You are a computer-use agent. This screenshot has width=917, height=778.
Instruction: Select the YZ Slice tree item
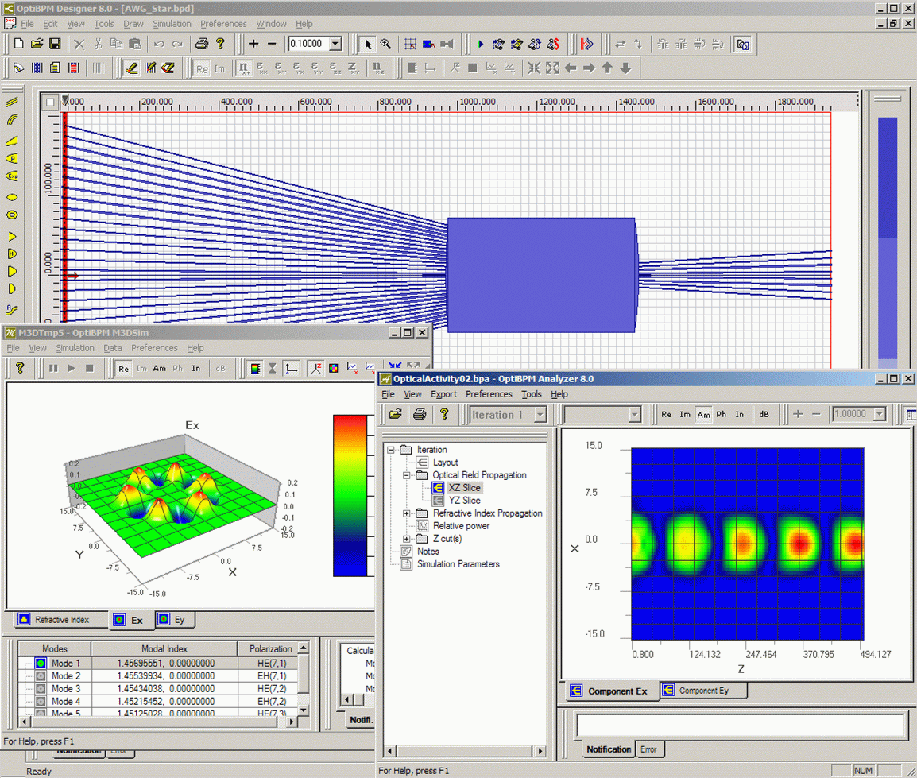[464, 501]
